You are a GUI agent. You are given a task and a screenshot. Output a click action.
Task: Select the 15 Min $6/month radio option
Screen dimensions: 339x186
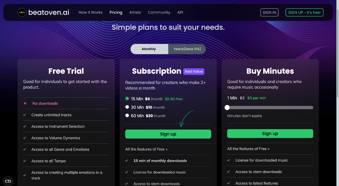click(127, 99)
